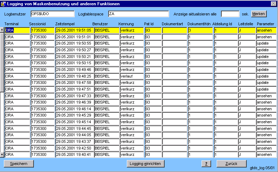Click the refresh interval seconds field

pos(230,14)
